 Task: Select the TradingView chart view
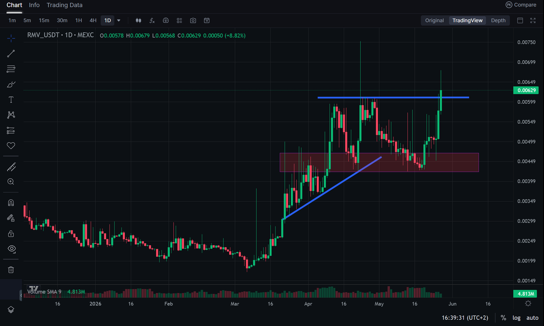467,20
